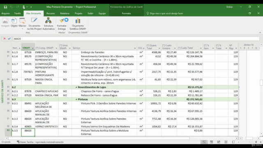Open Custo Total column filter dropdown
263x148 pixels.
pos(201,49)
